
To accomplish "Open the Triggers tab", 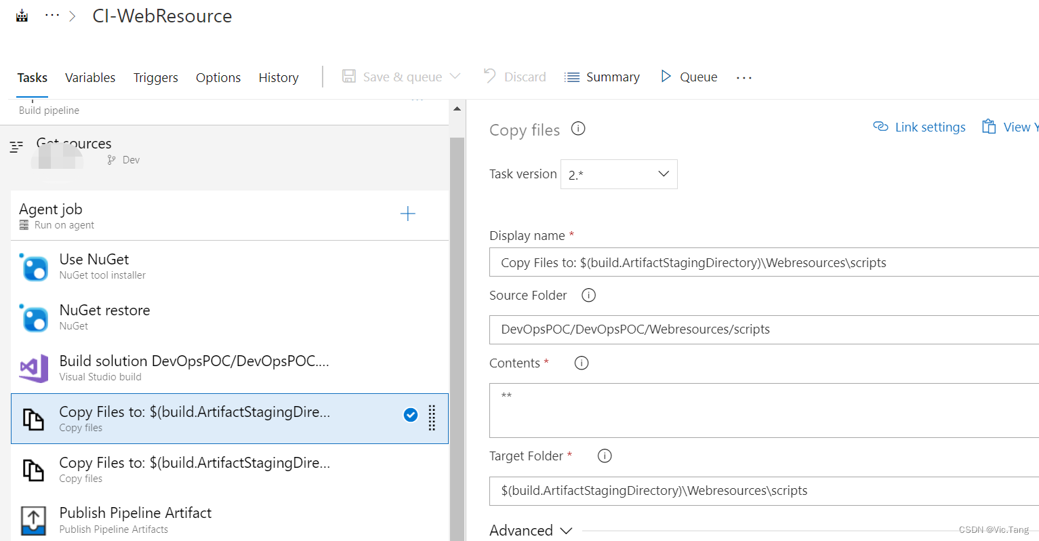I will coord(155,77).
